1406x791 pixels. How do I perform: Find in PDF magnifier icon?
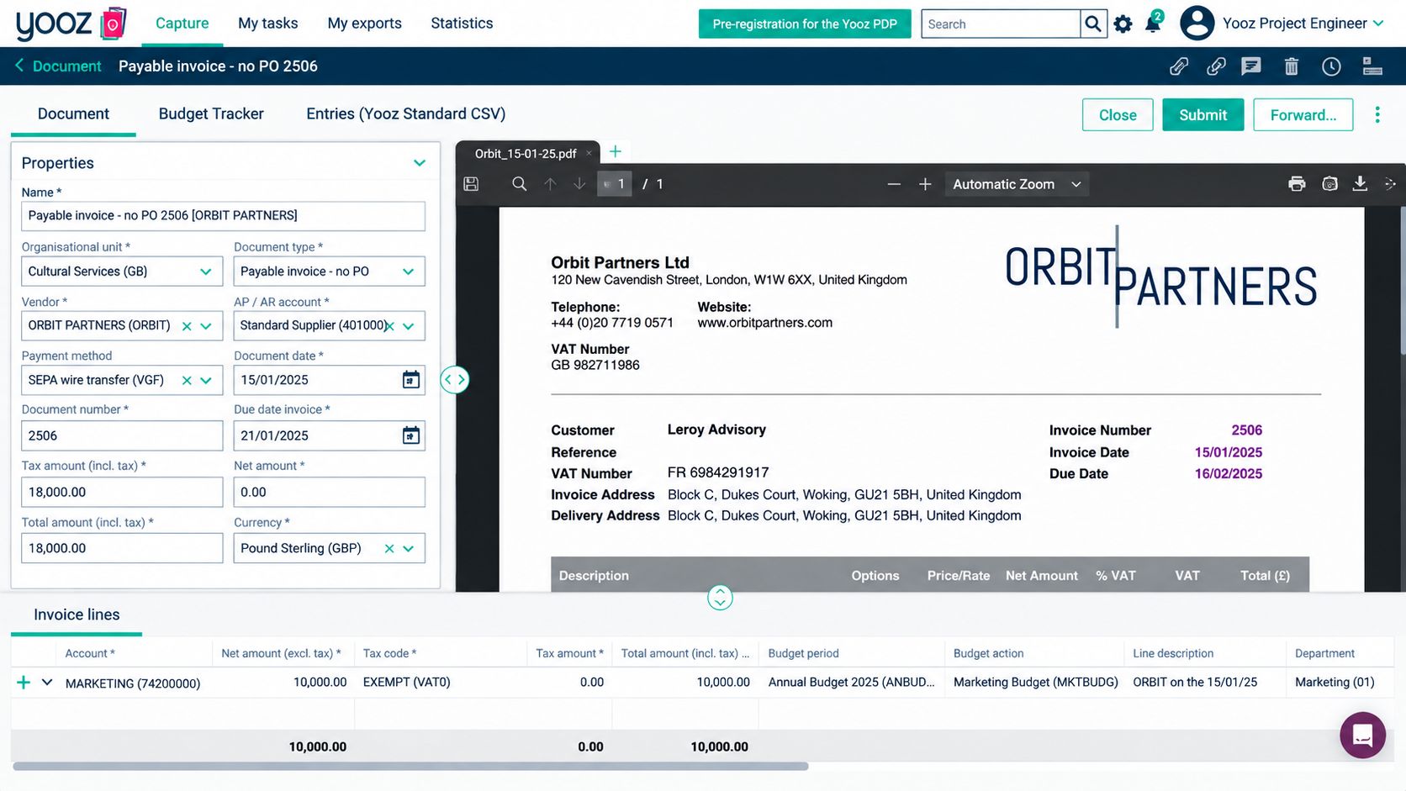click(520, 184)
